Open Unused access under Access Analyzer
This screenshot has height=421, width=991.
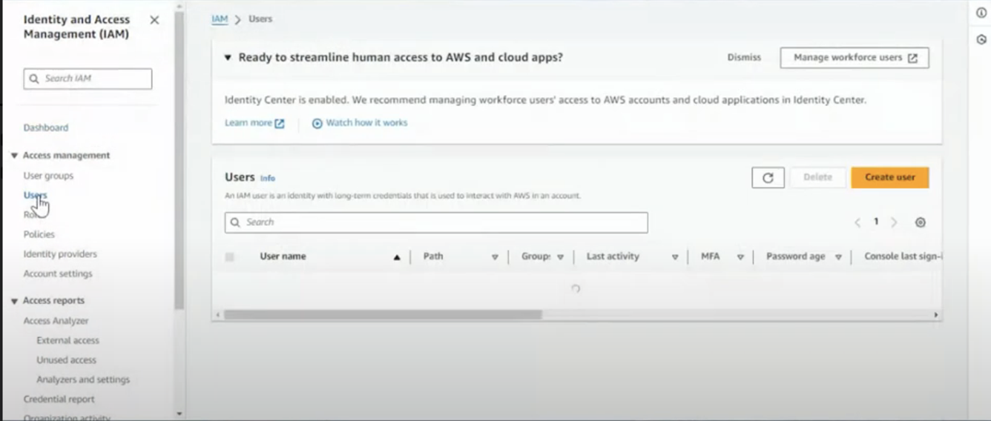66,359
